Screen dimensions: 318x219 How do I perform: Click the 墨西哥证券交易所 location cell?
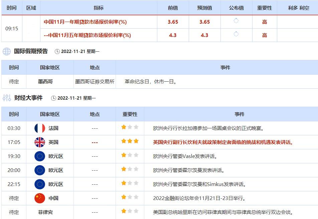coord(95,82)
